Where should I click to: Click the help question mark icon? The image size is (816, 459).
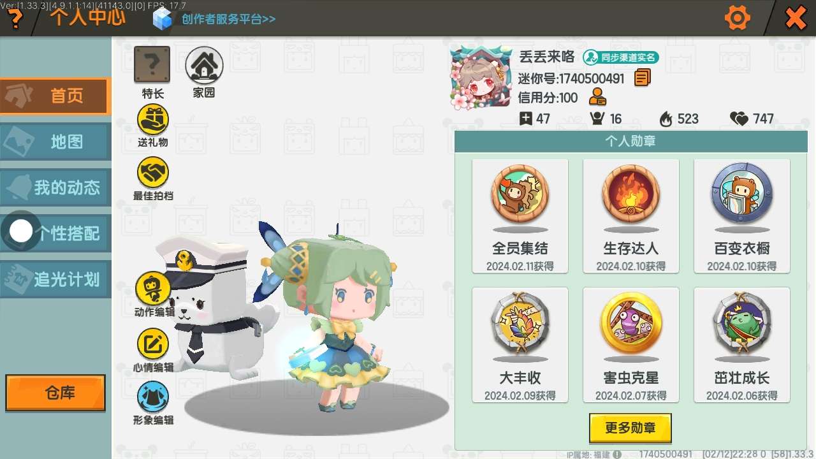tap(14, 18)
